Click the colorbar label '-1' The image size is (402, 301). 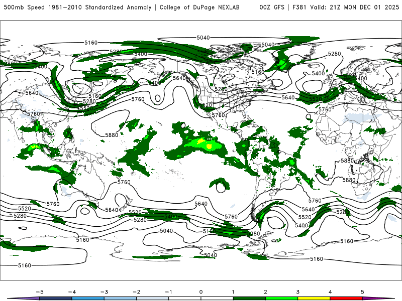coord(168,292)
